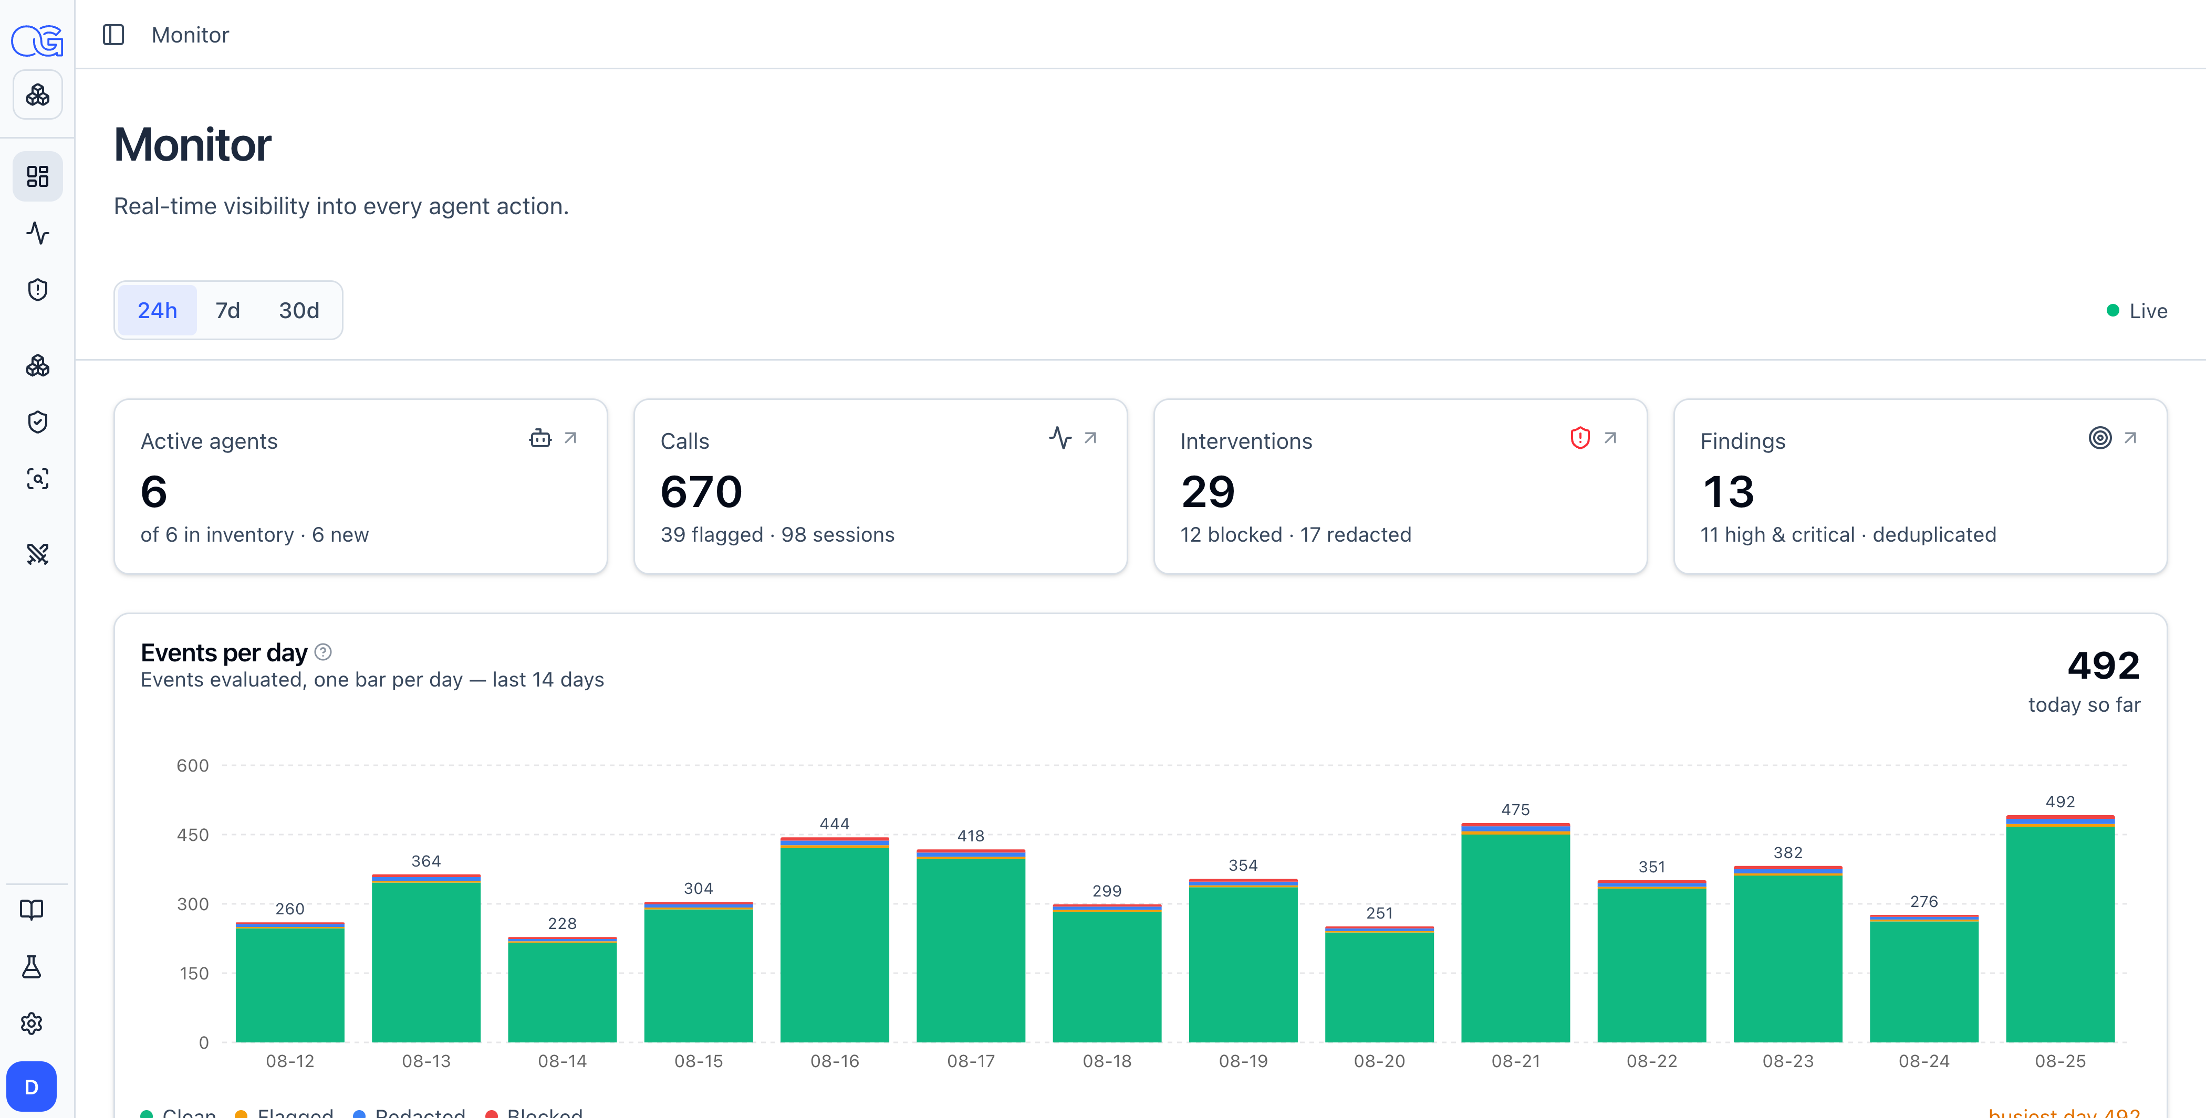
Task: Open Findings card arrow link
Action: [x=2130, y=438]
